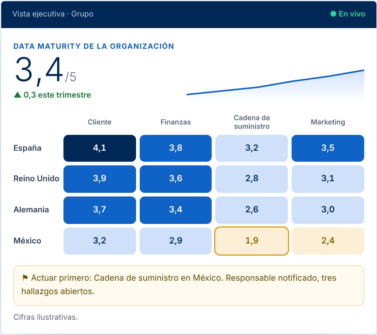This screenshot has height=335, width=377.
Task: Click the green up-triangle trend icon
Action: coord(17,95)
